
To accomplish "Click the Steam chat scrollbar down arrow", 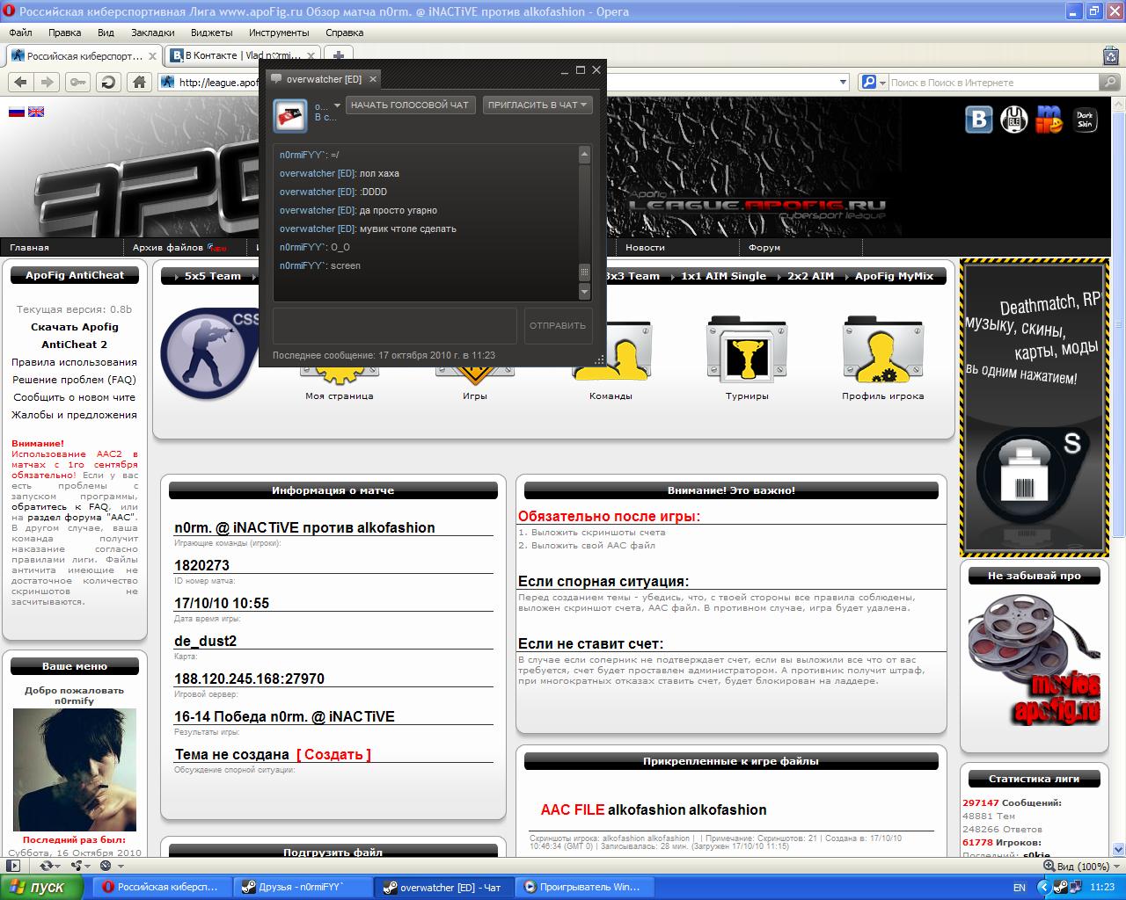I will tap(584, 290).
